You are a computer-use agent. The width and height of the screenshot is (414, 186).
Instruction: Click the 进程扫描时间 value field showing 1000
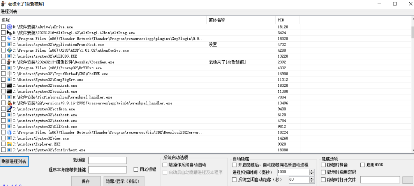tap(293, 172)
